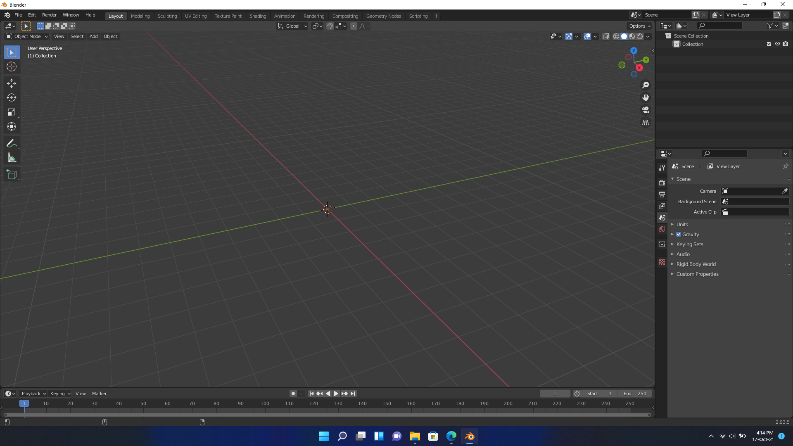Image resolution: width=793 pixels, height=446 pixels.
Task: Open the shading options dropdown arrow
Action: tap(648, 36)
